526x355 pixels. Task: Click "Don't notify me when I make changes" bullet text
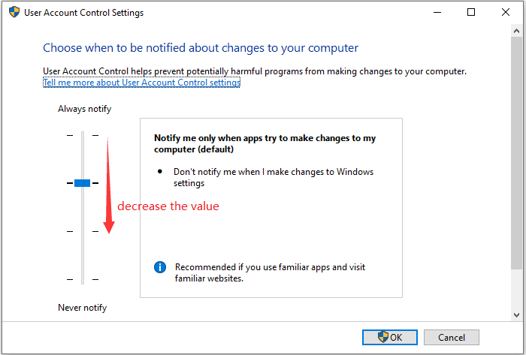[x=274, y=177]
